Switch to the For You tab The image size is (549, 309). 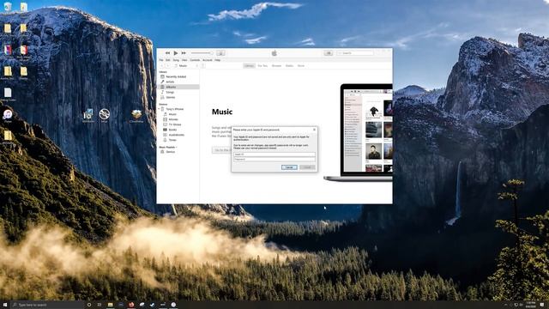coord(262,65)
